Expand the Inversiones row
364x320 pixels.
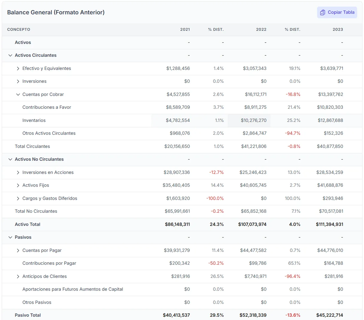(x=18, y=81)
